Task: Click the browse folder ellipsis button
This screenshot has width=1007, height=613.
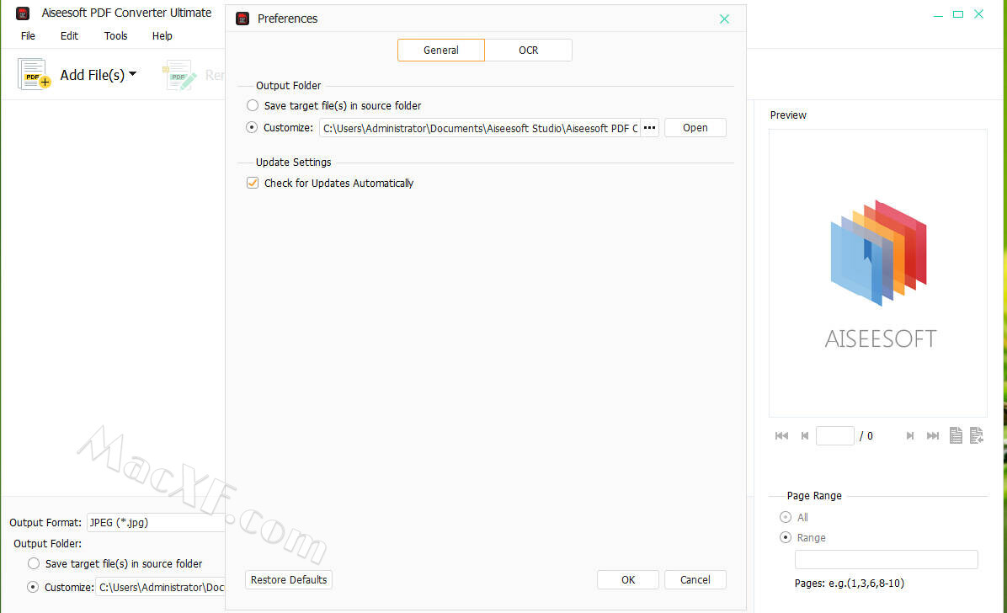Action: tap(649, 128)
